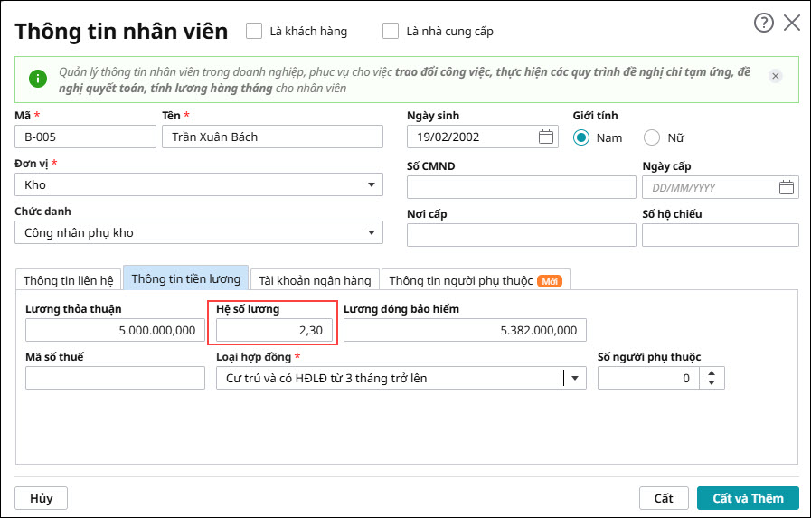Click the green info circle icon
The width and height of the screenshot is (811, 518).
click(38, 79)
